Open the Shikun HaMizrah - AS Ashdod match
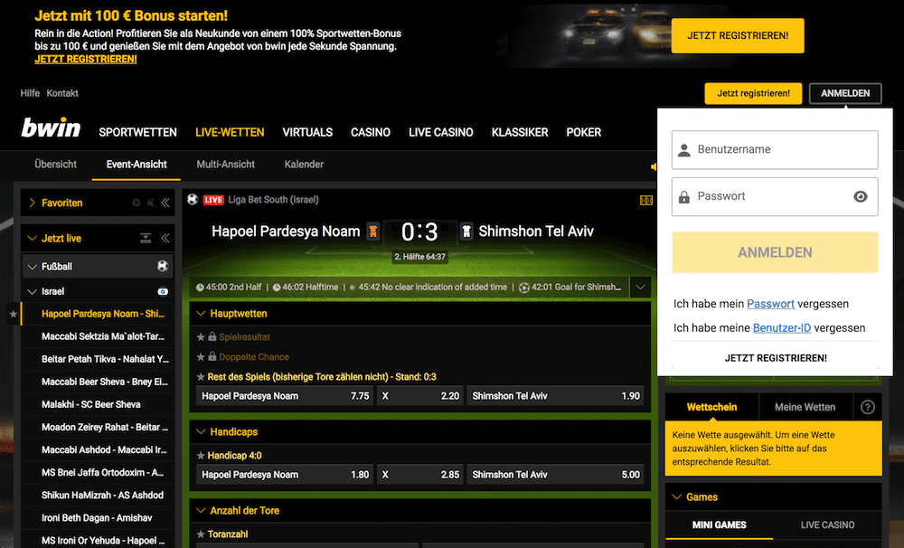Screen dimensions: 904x548 point(103,495)
